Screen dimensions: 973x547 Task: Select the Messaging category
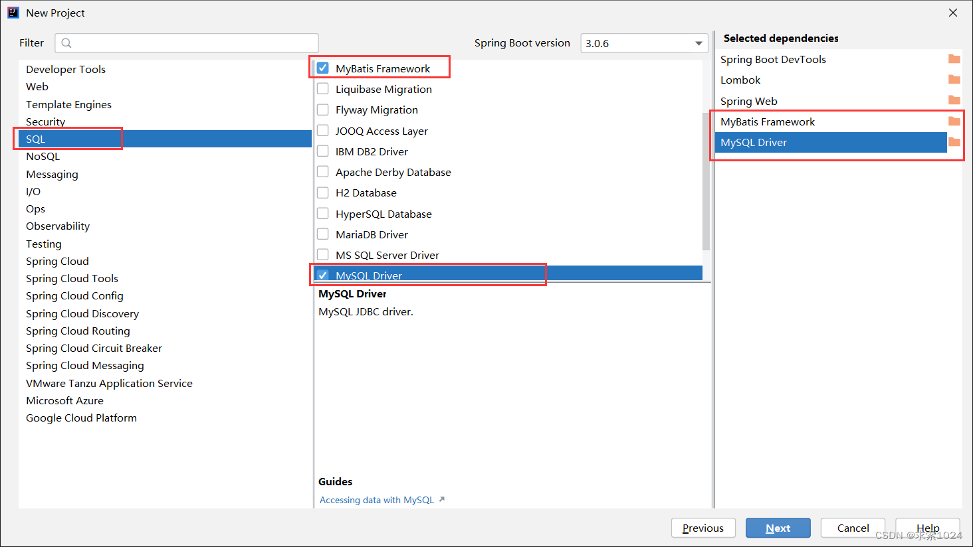coord(165,174)
